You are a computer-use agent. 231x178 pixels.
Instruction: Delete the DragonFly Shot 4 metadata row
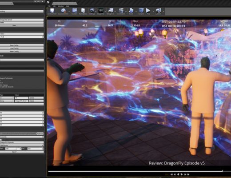point(36,101)
